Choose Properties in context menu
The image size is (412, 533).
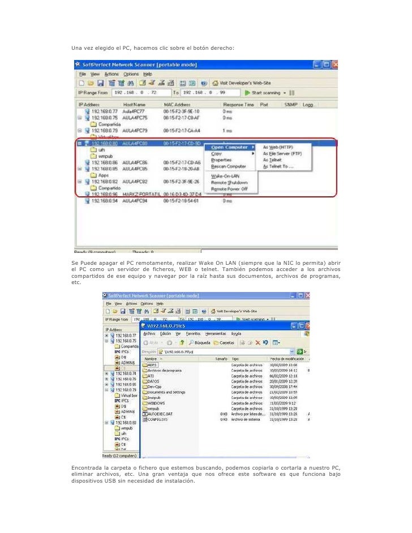(229, 160)
